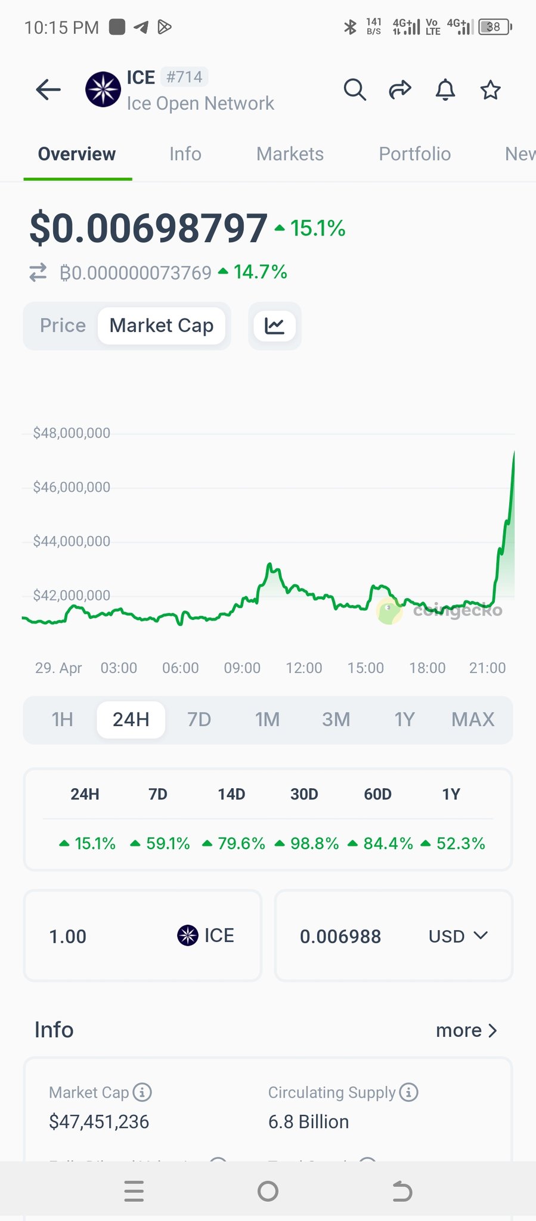This screenshot has height=1221, width=536.
Task: Tap the back arrow icon
Action: tap(48, 90)
